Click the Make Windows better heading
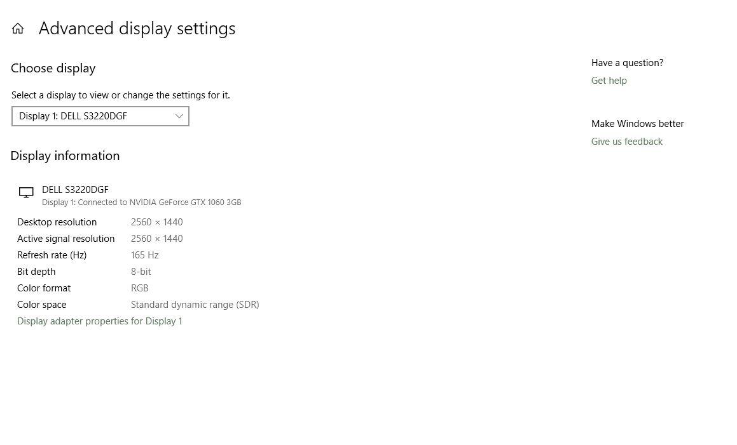The height and width of the screenshot is (445, 737). coord(637,124)
